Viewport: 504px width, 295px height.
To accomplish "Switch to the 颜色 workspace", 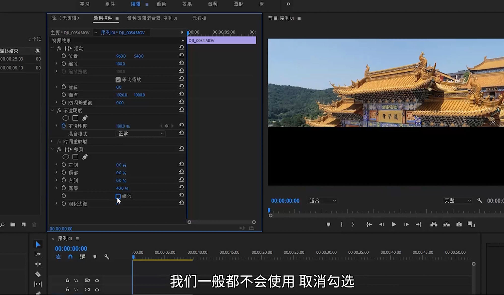I will coord(161,4).
